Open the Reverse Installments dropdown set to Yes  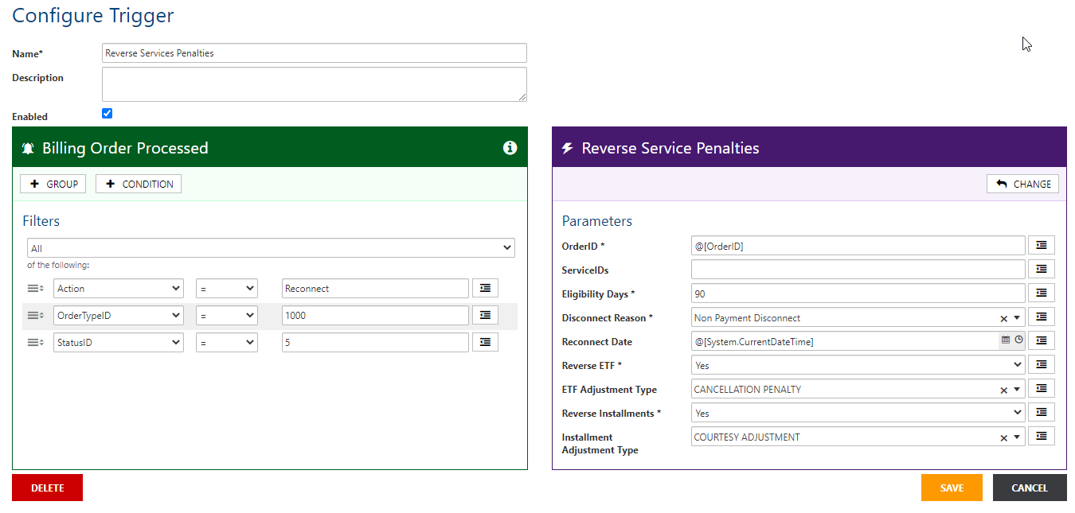coord(857,412)
